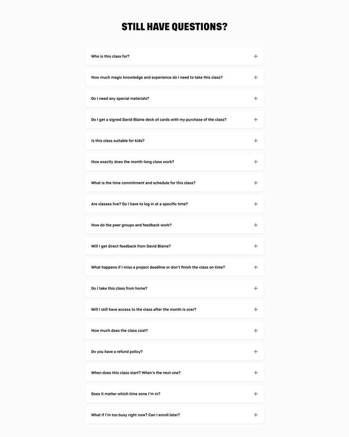Click "Do you have a refund policy?" text

[x=117, y=352]
